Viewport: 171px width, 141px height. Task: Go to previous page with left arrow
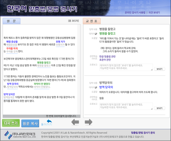(x=75, y=122)
